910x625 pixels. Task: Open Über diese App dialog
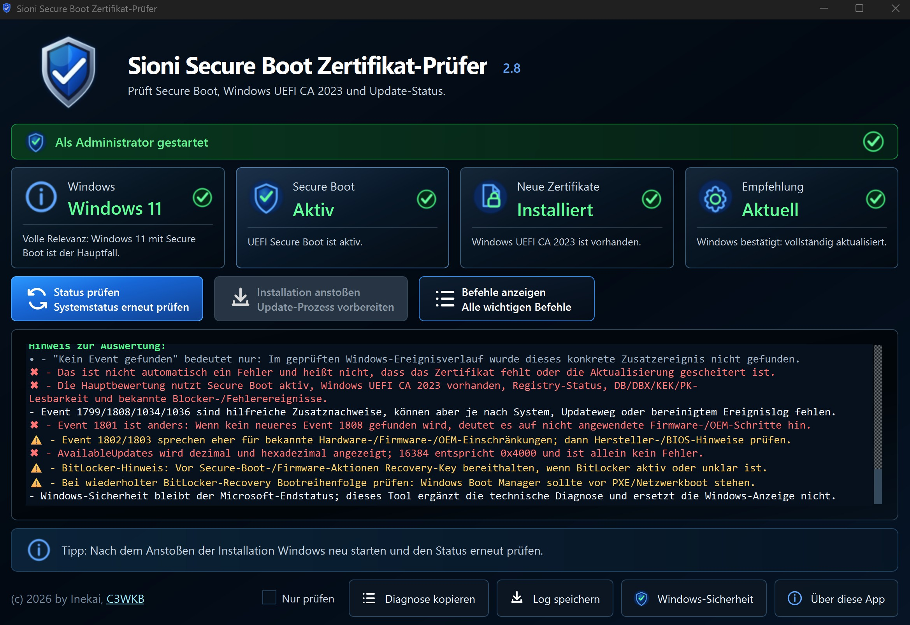click(836, 599)
